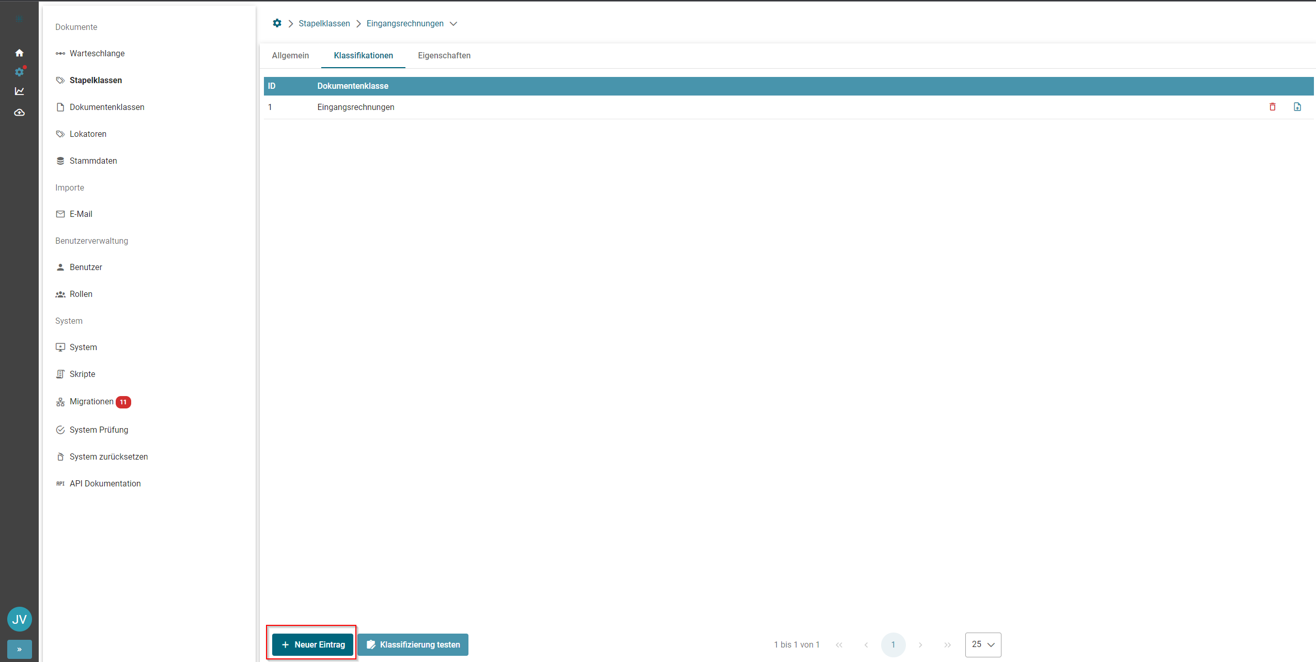Open Warteschlange in the sidebar
The image size is (1316, 662).
coord(97,53)
